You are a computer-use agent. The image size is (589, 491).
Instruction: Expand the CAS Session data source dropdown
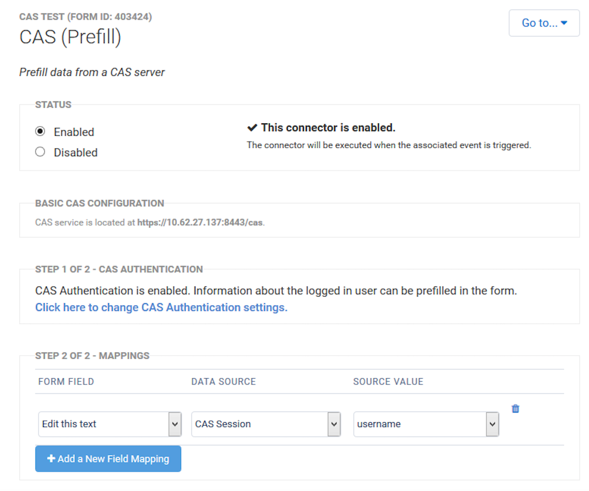pos(266,424)
